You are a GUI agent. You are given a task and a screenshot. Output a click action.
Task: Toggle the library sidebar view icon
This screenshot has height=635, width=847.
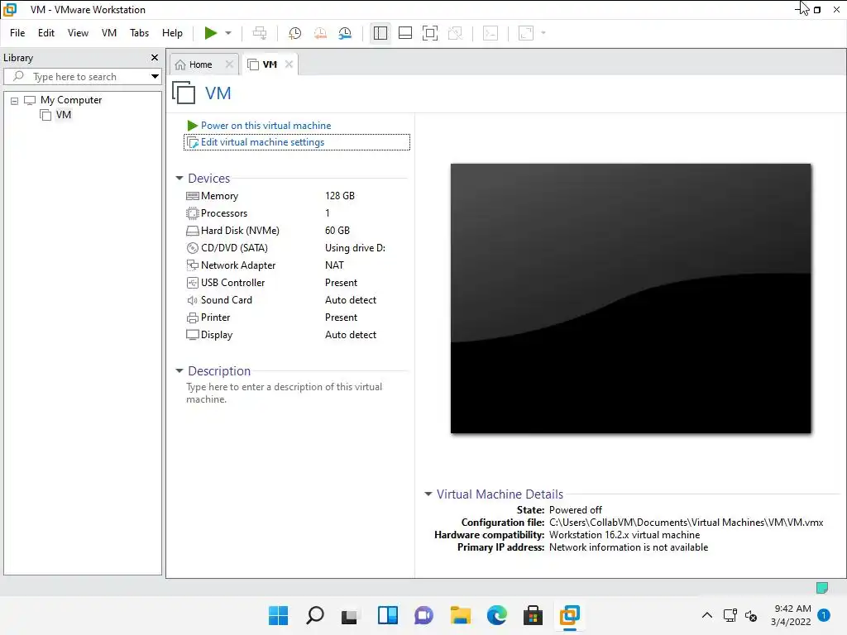coord(380,33)
